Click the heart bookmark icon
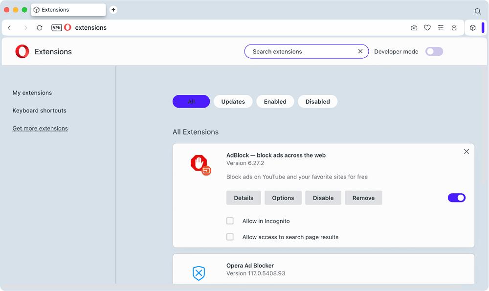This screenshot has height=291, width=489. tap(427, 28)
